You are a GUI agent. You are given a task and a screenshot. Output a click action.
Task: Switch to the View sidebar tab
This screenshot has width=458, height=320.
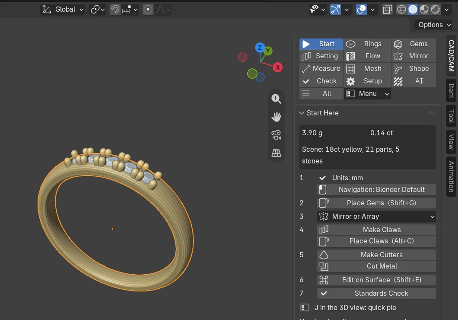451,142
